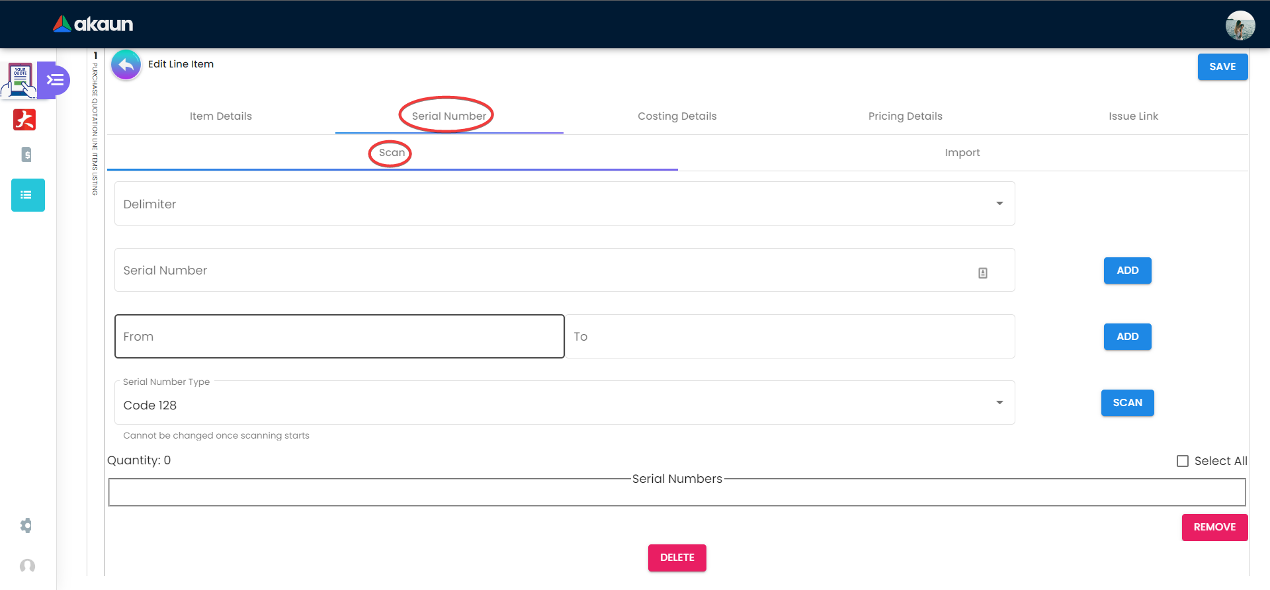Select the teal list sidebar icon
1270x590 pixels.
coord(28,195)
